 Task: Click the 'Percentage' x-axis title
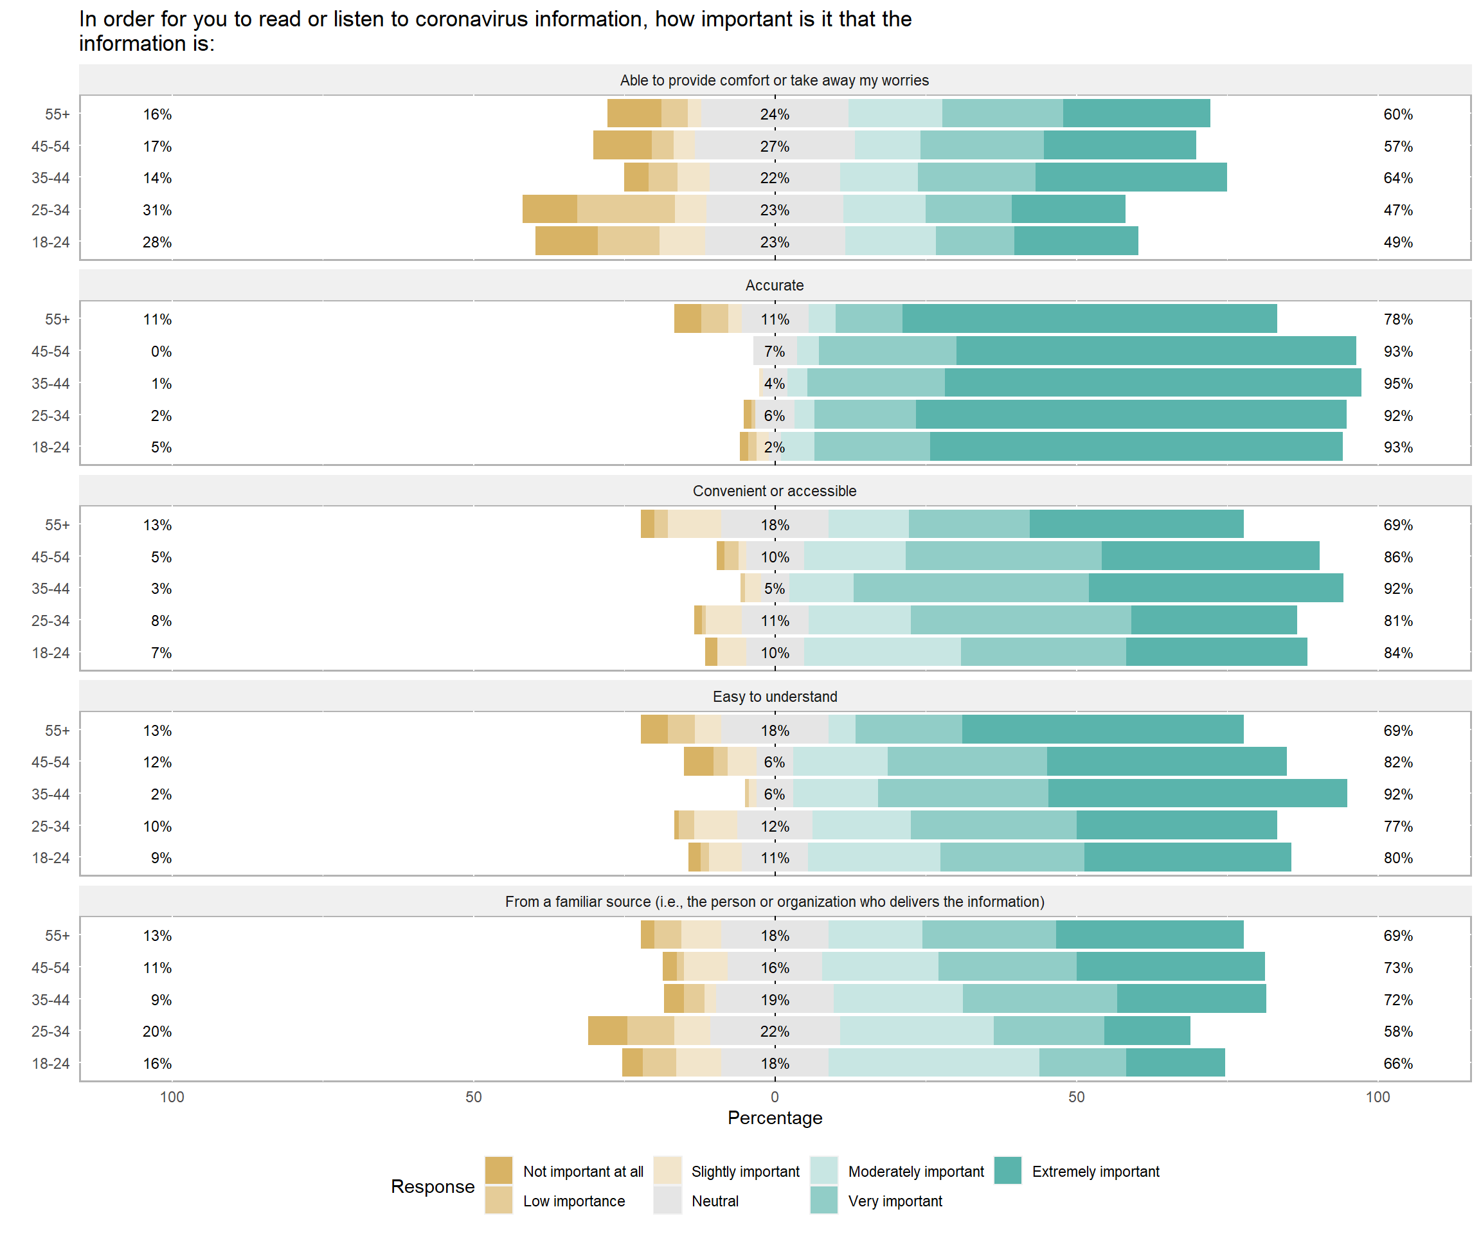pyautogui.click(x=775, y=1118)
